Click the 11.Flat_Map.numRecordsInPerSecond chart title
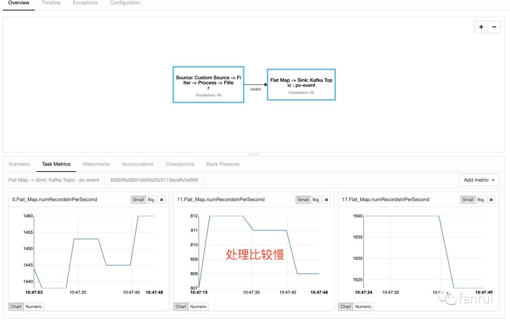510x320 pixels. coord(221,199)
